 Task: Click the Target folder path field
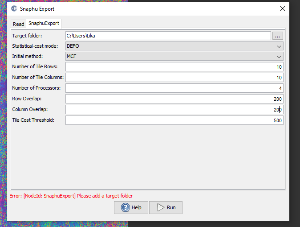(x=168, y=36)
